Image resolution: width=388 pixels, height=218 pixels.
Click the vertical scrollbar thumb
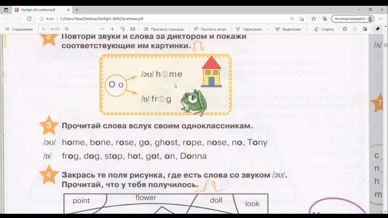pos(386,45)
